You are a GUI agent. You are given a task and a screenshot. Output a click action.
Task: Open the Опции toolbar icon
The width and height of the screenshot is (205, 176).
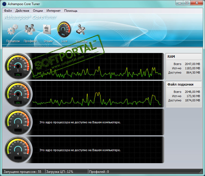[x=47, y=29]
